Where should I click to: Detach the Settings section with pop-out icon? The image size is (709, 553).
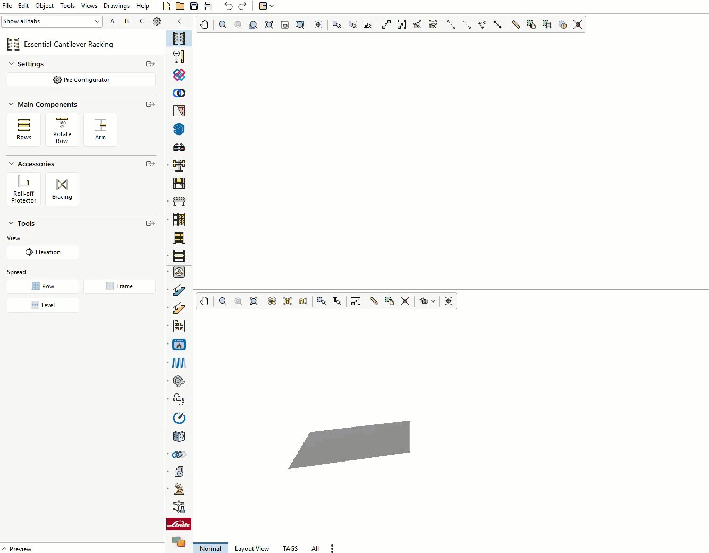tap(150, 64)
